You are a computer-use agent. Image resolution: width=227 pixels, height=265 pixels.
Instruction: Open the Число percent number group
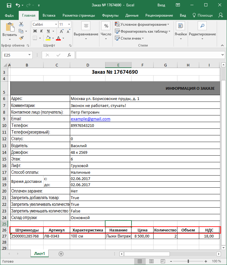tap(106, 31)
